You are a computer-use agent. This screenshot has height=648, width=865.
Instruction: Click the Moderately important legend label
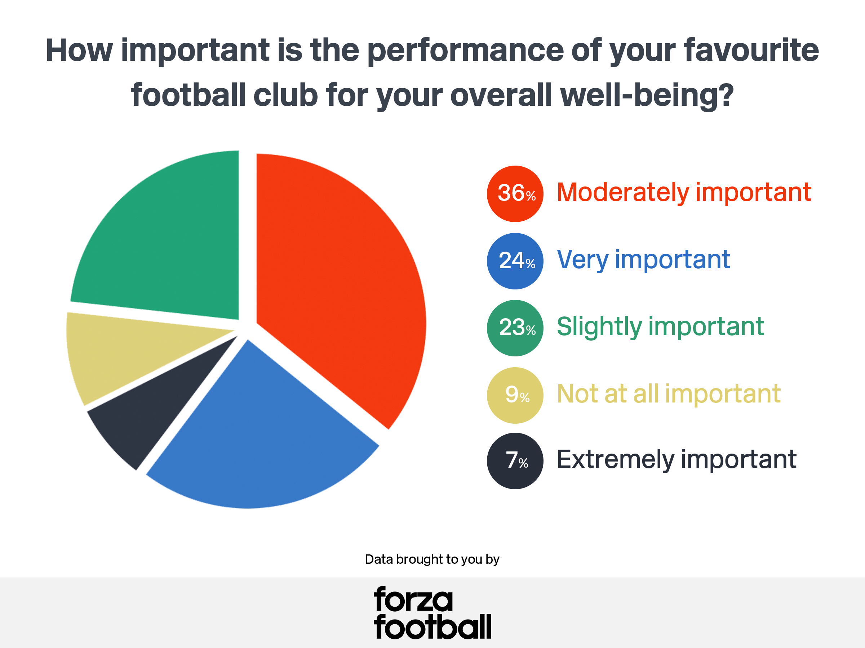[684, 193]
